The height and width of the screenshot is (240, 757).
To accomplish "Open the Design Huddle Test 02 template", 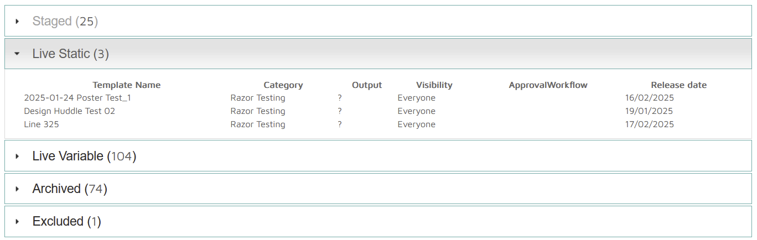I will tap(69, 111).
